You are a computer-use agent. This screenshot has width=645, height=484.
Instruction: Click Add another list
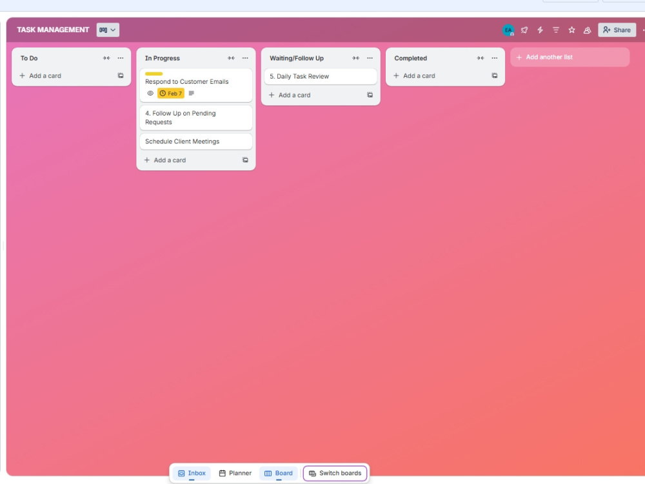pyautogui.click(x=570, y=57)
